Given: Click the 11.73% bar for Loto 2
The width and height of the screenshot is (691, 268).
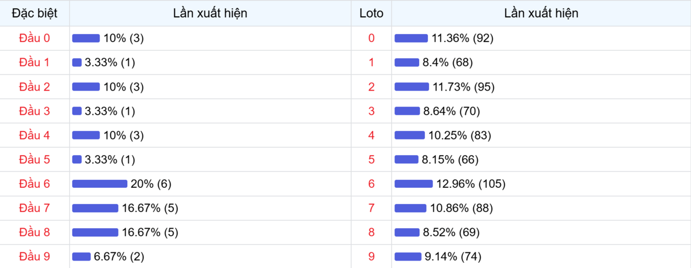Looking at the screenshot, I should click(x=412, y=87).
